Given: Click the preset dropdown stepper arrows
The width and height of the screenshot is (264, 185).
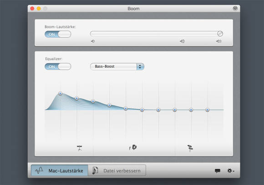Looking at the screenshot, I should 140,66.
